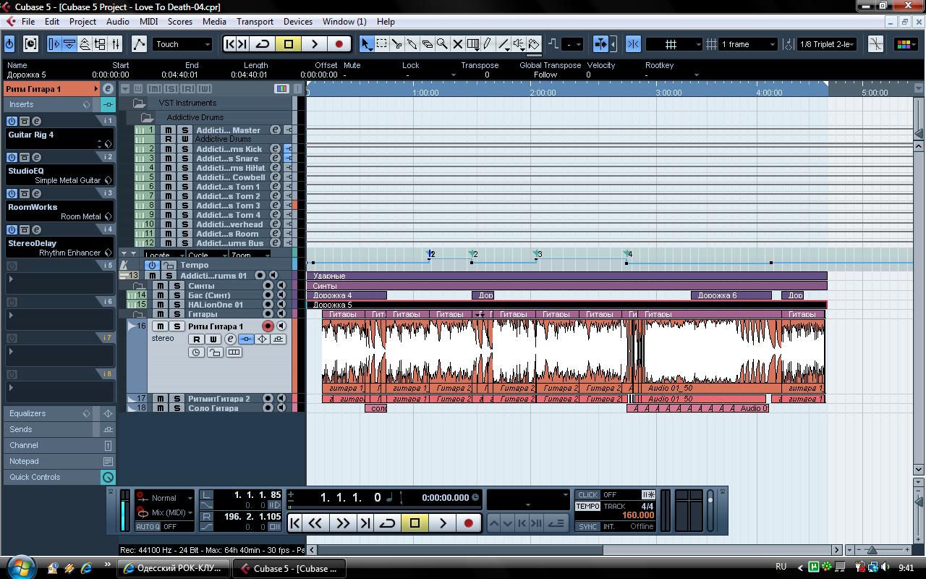This screenshot has width=926, height=579.
Task: Expand the Equalizers inspector section
Action: [27, 413]
